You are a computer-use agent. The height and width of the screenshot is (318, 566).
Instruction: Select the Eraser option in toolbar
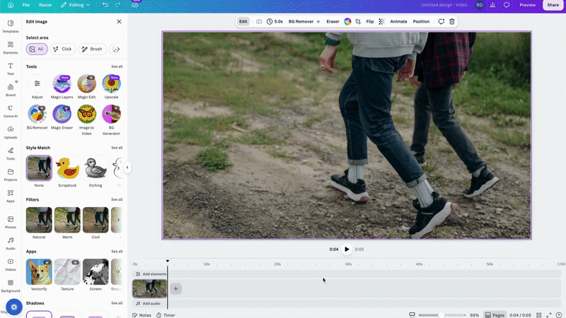(333, 22)
